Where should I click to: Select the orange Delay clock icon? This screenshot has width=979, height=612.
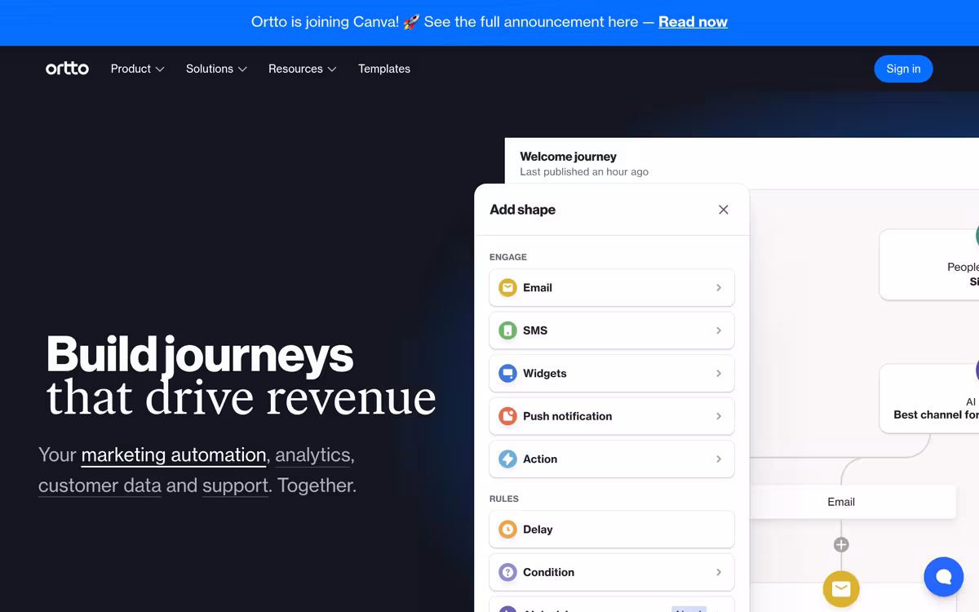507,530
